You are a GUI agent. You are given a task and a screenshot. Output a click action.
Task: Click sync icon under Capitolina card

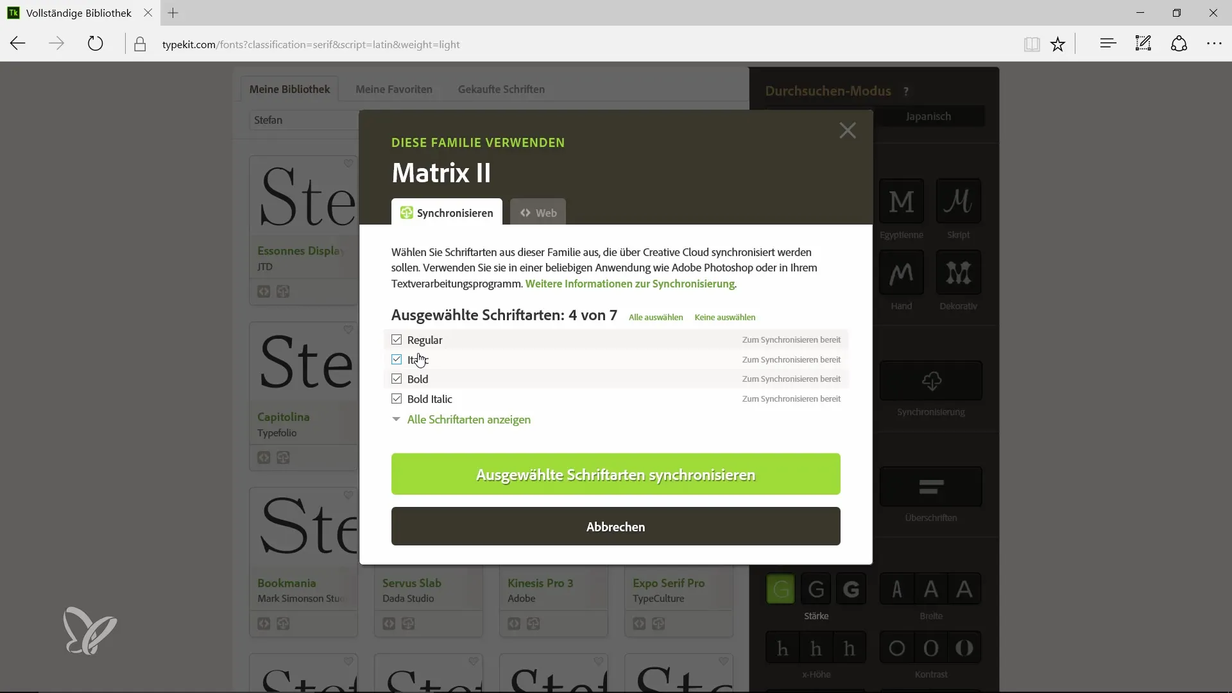pos(283,458)
